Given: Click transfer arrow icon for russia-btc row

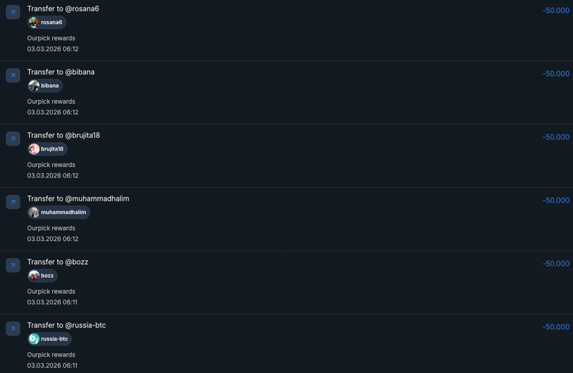Looking at the screenshot, I should [x=13, y=329].
